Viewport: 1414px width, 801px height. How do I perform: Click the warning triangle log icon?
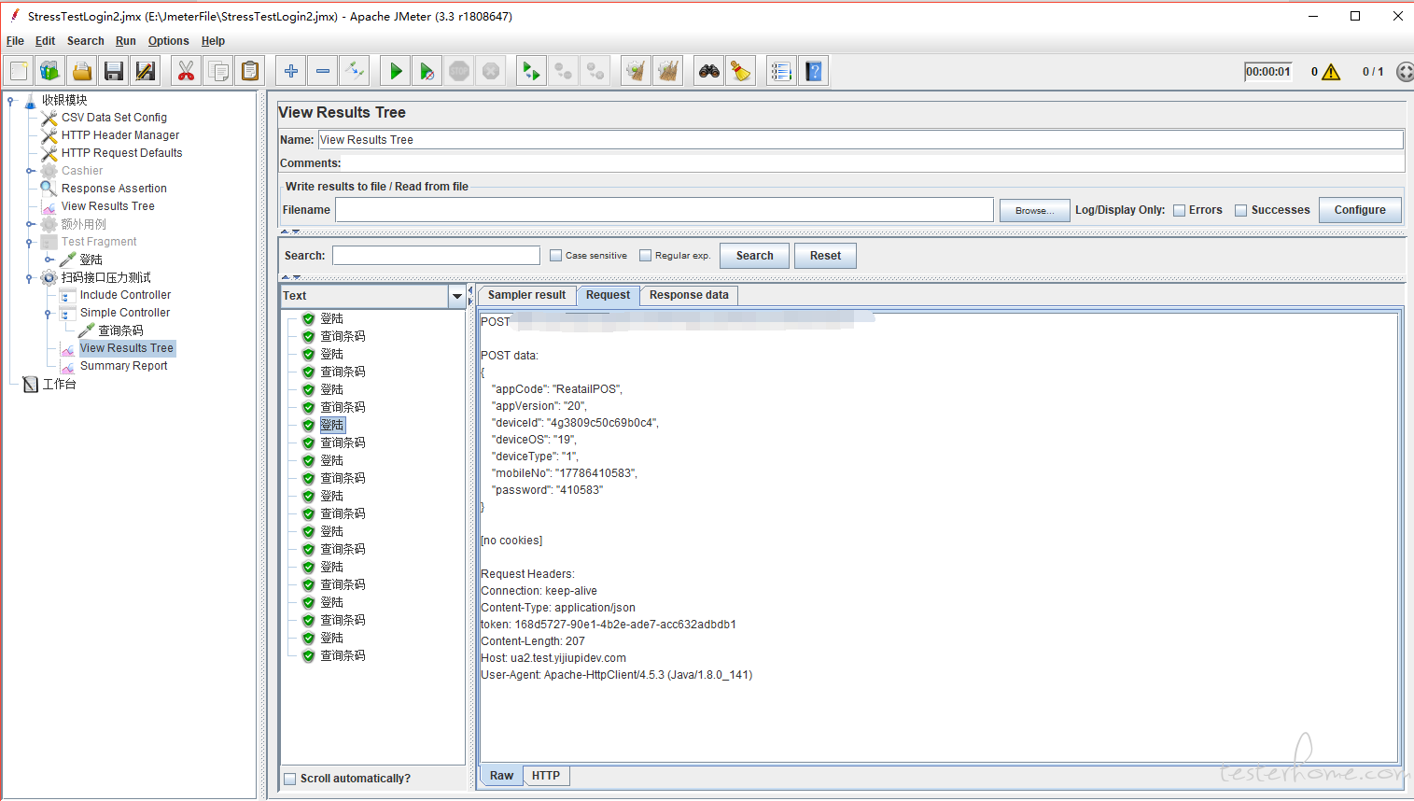click(1331, 72)
